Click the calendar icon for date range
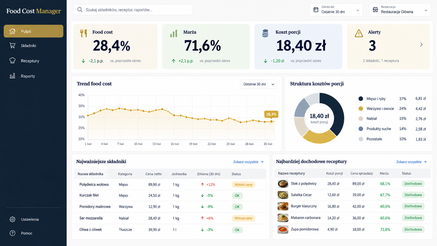The image size is (437, 246). point(316,10)
